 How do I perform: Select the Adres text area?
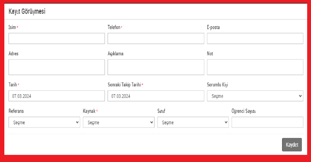(x=57, y=67)
